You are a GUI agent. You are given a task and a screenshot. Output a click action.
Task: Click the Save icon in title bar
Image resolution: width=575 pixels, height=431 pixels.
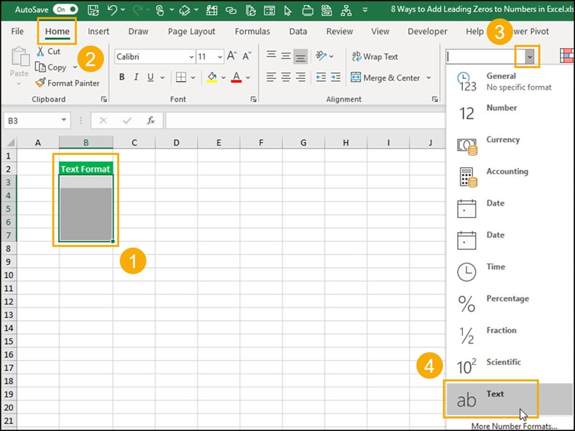tap(93, 10)
